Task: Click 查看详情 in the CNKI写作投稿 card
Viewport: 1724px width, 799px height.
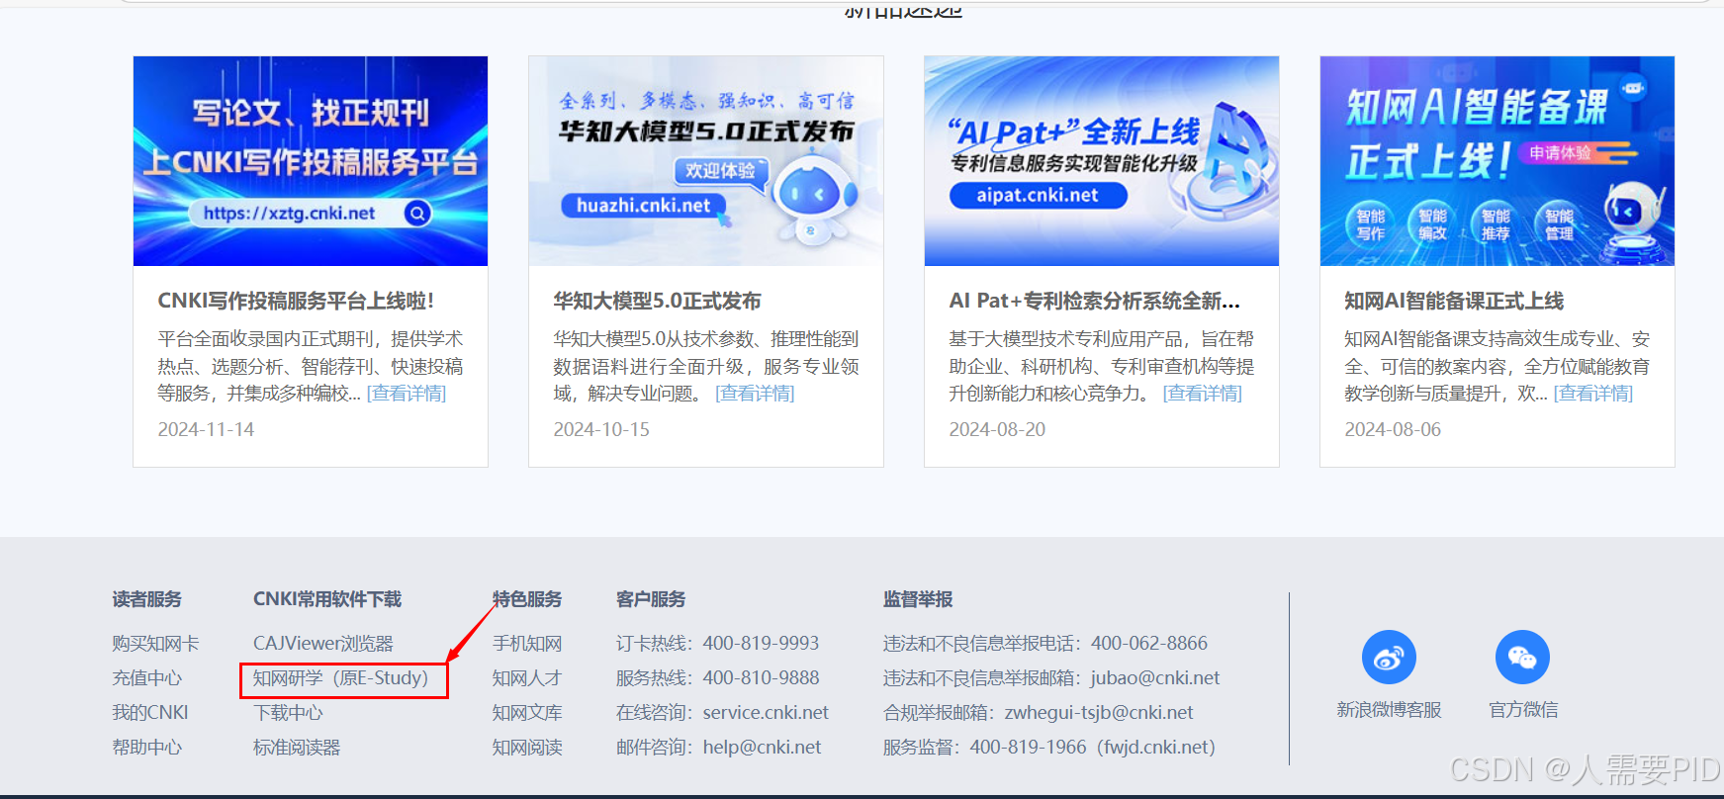Action: click(x=407, y=394)
